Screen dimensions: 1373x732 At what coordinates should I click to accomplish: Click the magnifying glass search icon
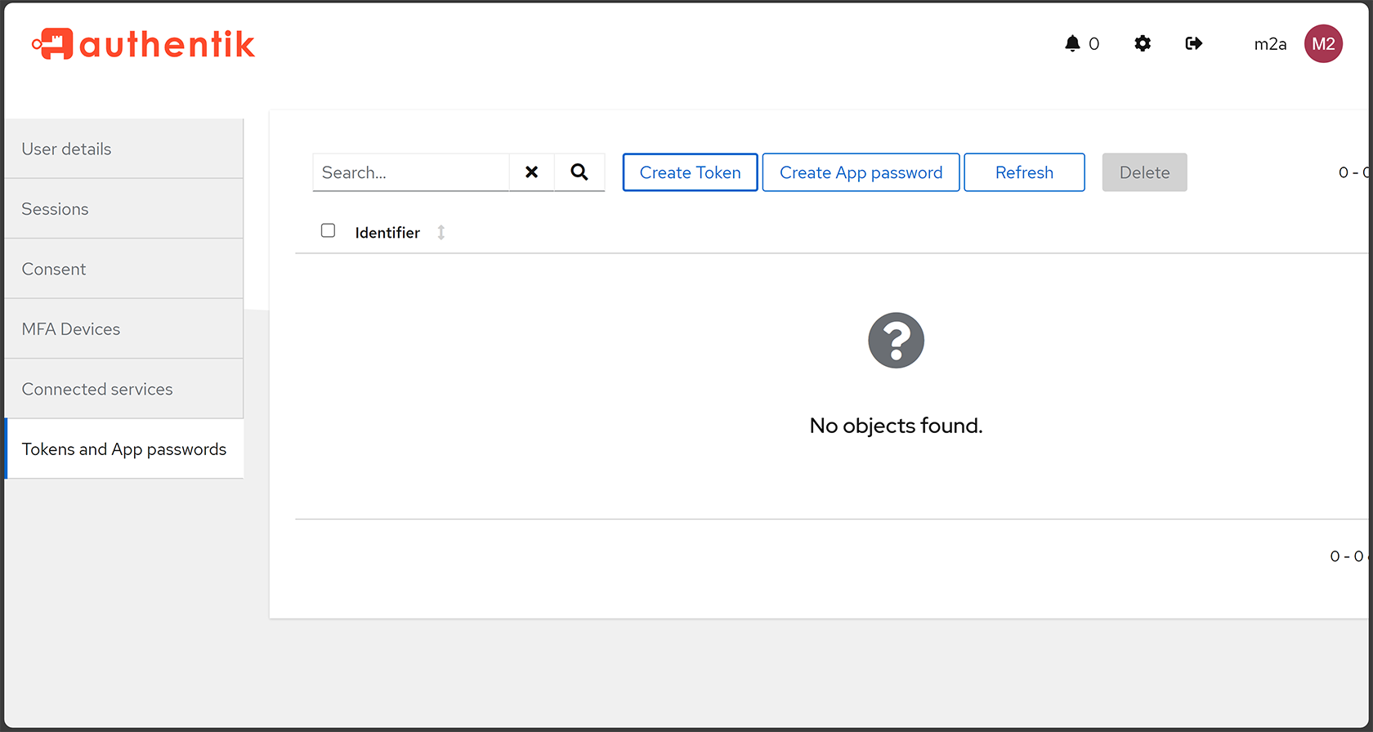[579, 172]
